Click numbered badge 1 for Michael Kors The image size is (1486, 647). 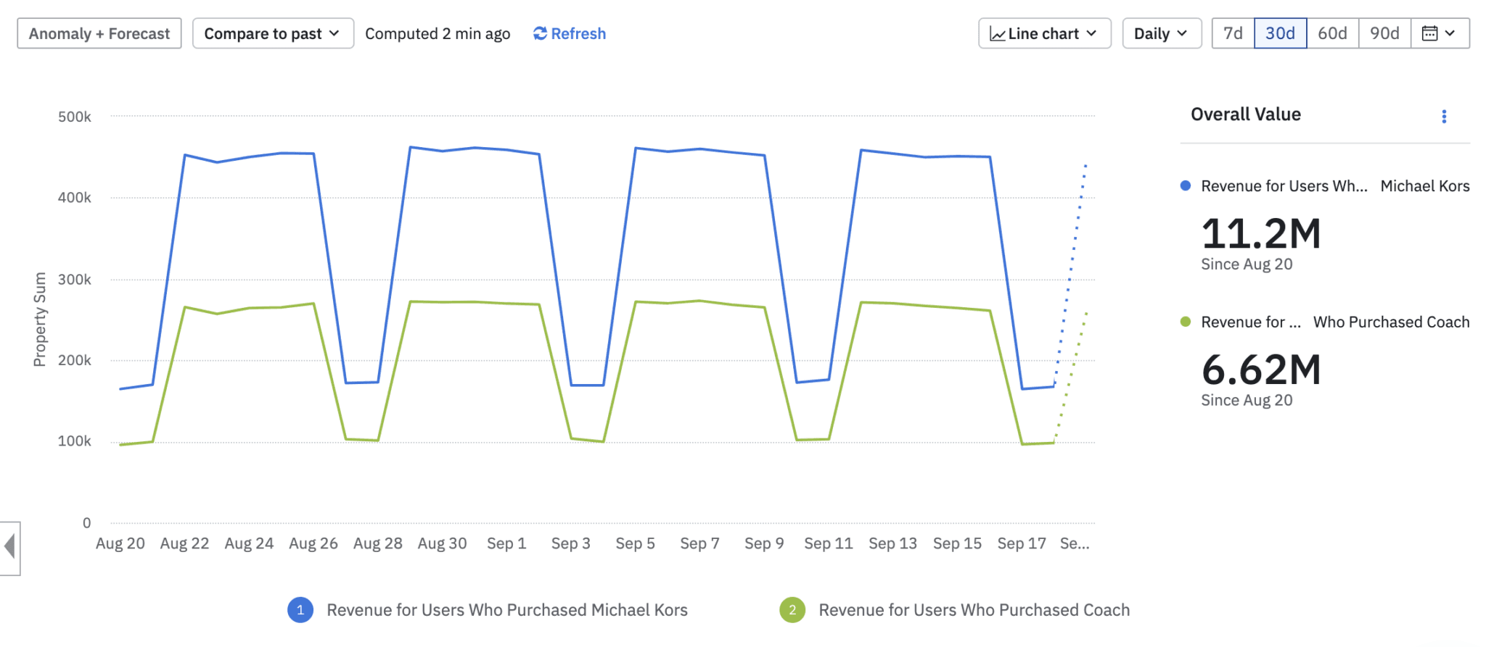[300, 610]
